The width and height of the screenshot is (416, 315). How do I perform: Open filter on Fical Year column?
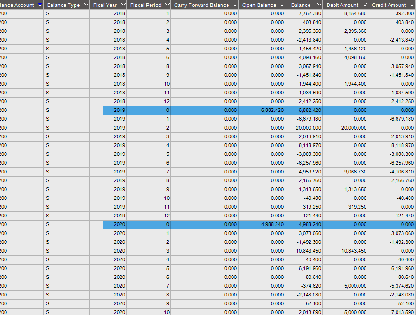tap(123, 5)
